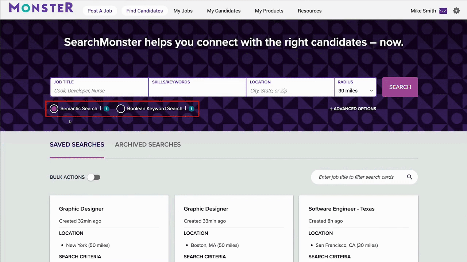Open the Graphic Designer search created 33min ago

point(206,209)
